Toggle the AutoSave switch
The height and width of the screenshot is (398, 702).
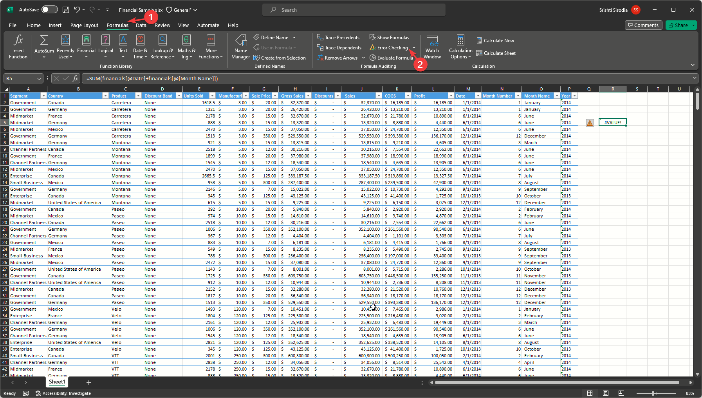(49, 10)
